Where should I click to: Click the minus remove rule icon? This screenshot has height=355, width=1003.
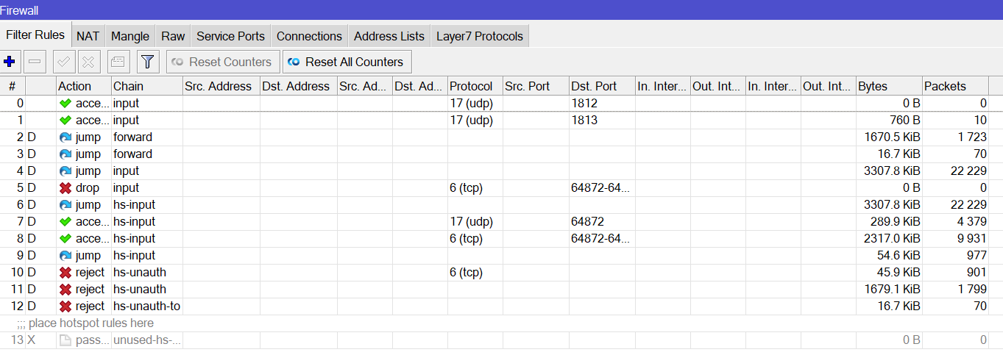point(36,62)
